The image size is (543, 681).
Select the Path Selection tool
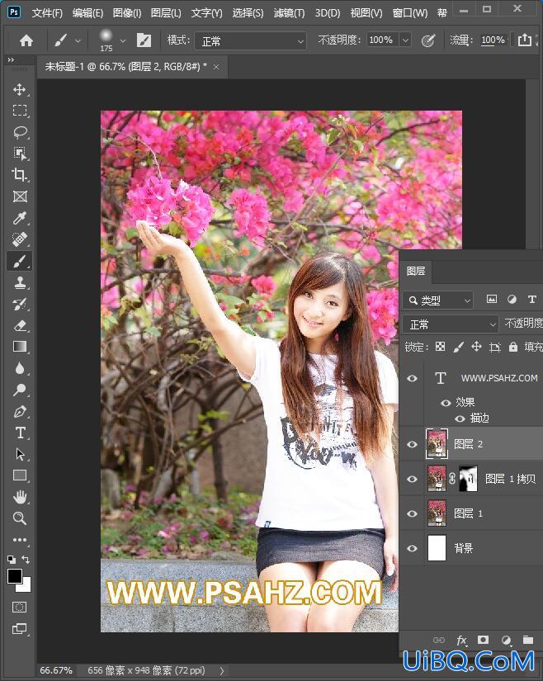[x=20, y=454]
